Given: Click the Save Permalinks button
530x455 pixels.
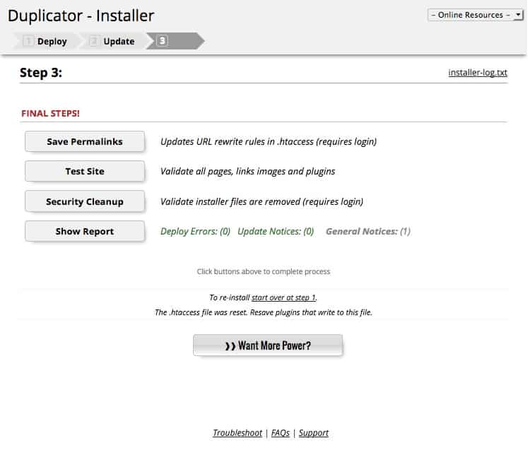Looking at the screenshot, I should [x=85, y=141].
